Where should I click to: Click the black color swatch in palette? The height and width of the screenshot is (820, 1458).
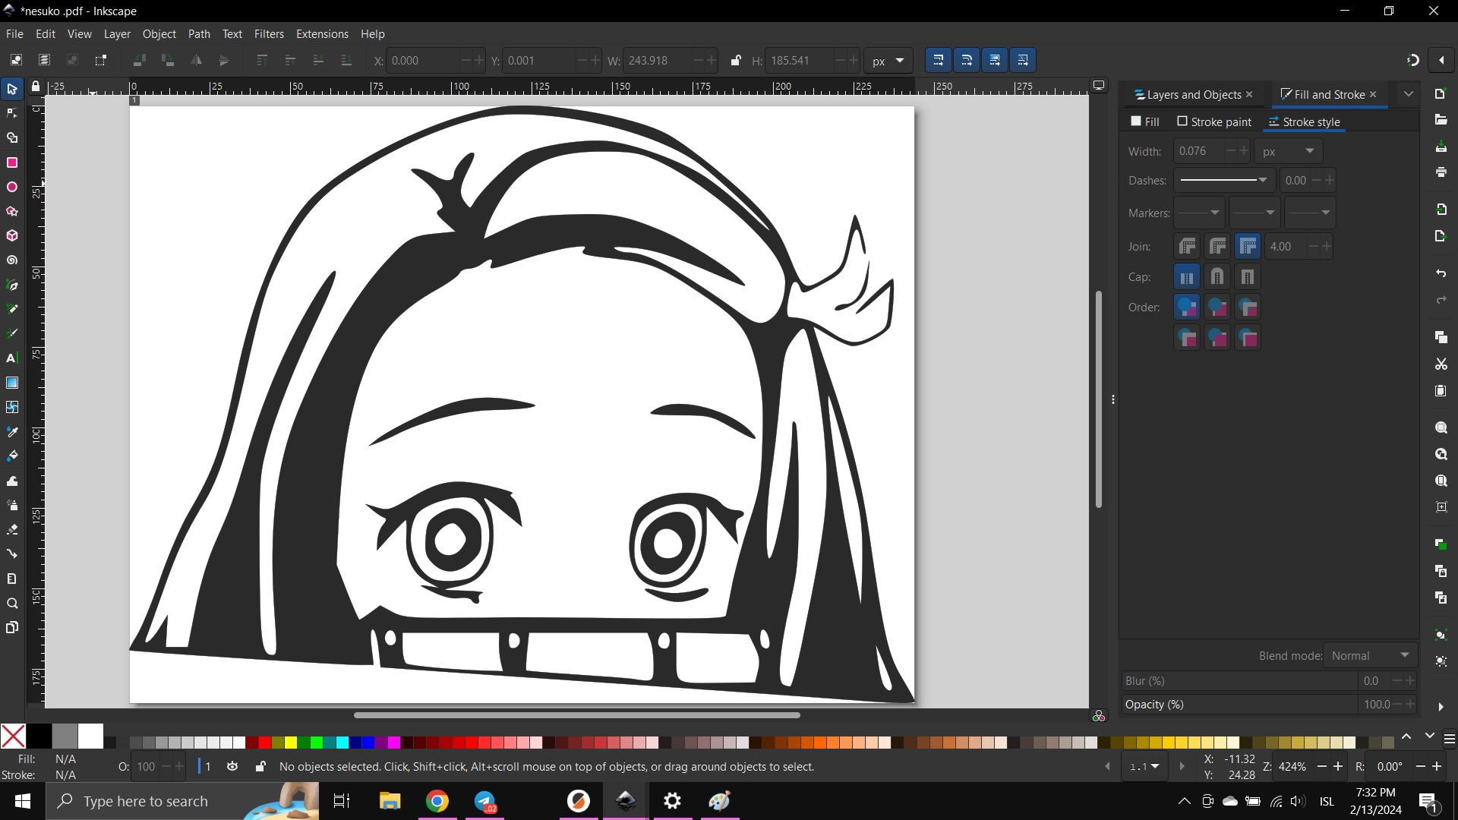[x=39, y=736]
